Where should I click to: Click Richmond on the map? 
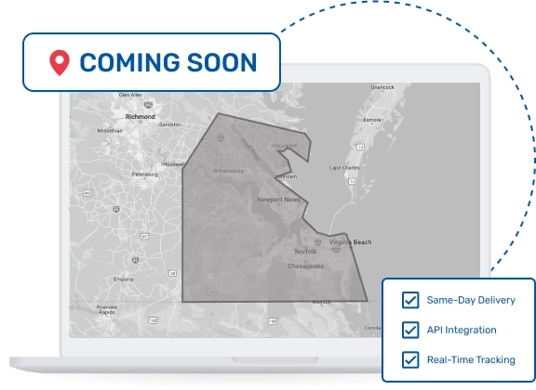coord(141,117)
